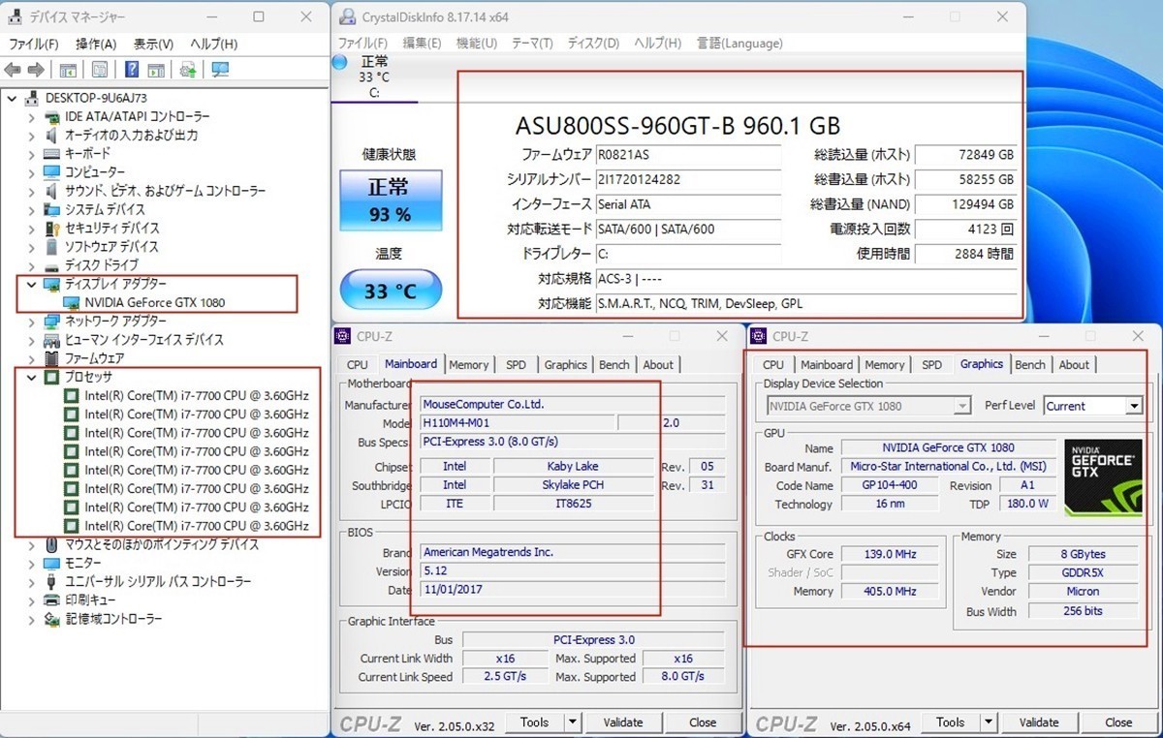
Task: Switch to CPU tab in CPU-Z x64 window
Action: (x=773, y=365)
